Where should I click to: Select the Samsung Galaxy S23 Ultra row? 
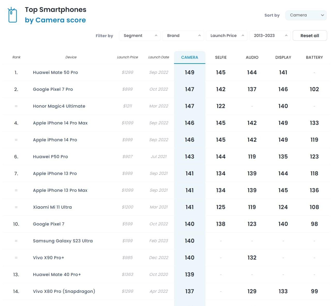tap(63, 241)
